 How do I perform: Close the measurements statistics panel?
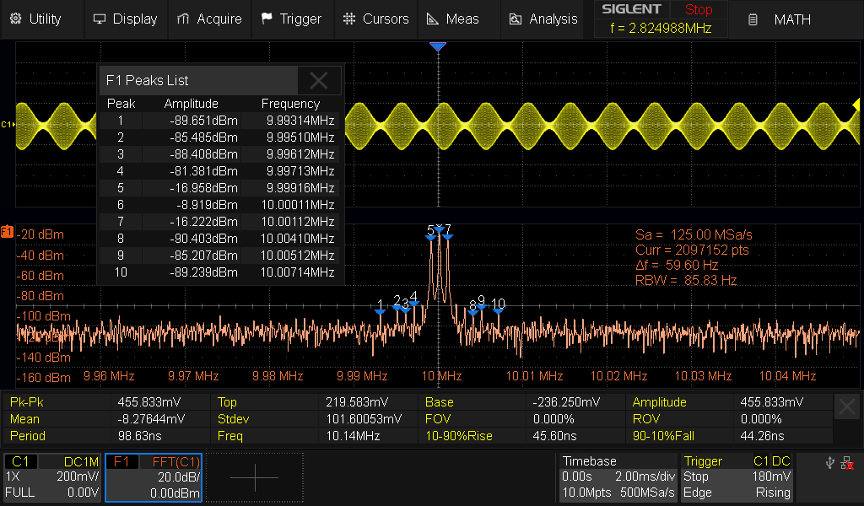(847, 408)
